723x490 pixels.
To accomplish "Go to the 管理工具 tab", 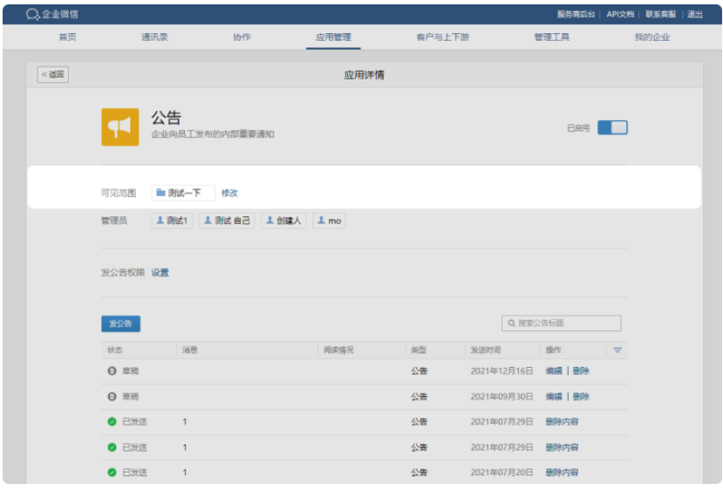I will point(551,37).
